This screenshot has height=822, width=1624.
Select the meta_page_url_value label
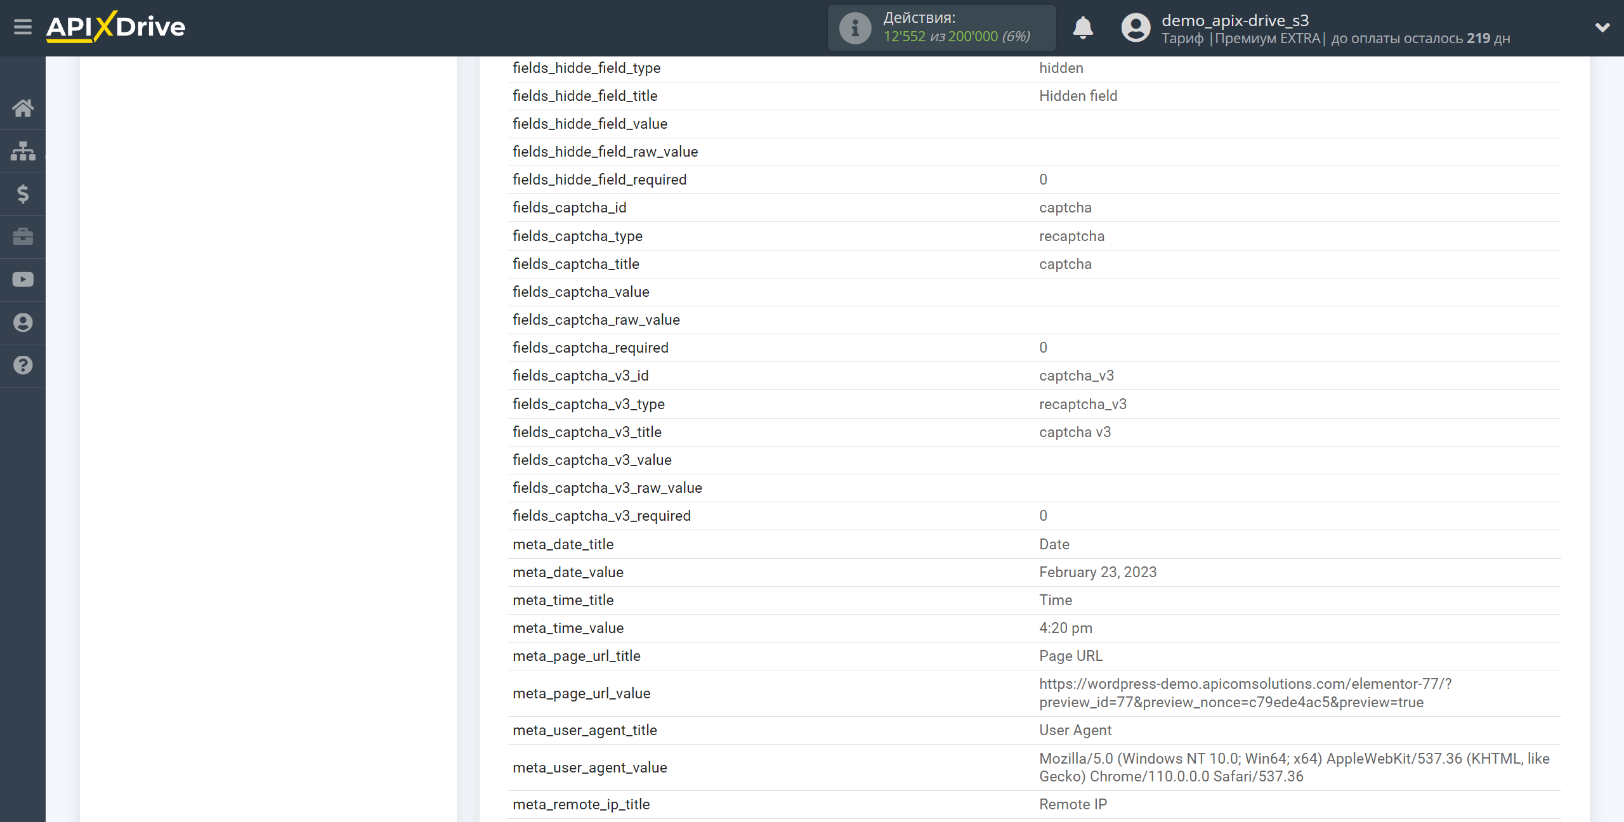tap(581, 693)
